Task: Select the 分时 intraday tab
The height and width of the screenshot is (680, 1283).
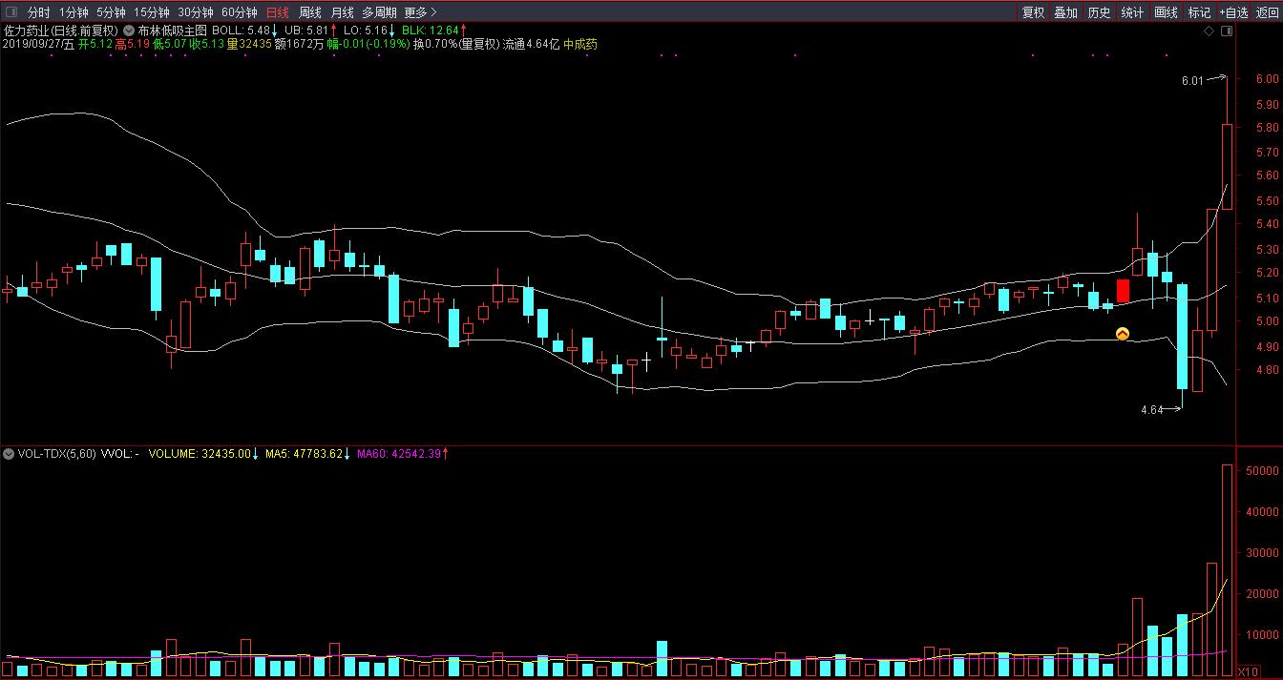Action: [x=38, y=12]
